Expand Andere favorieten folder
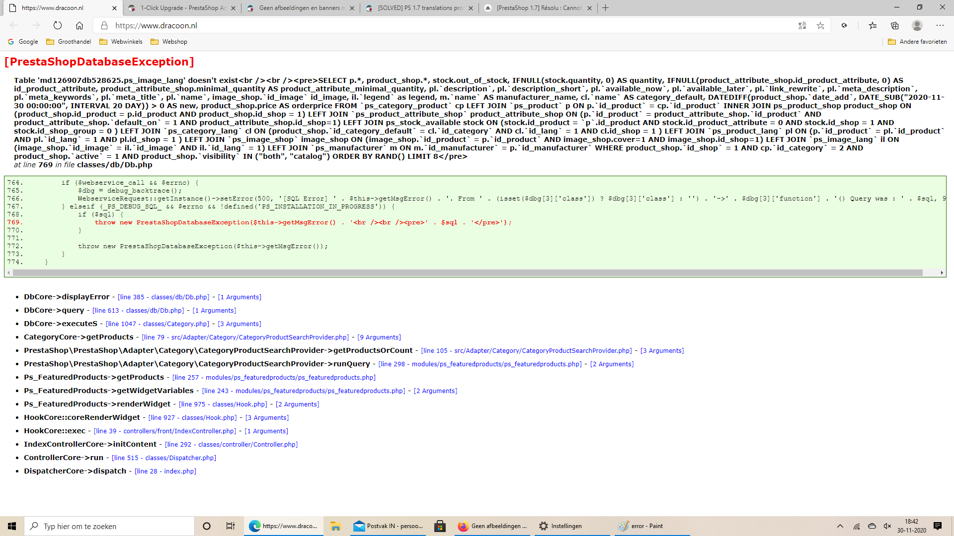The width and height of the screenshot is (954, 536). [x=917, y=42]
